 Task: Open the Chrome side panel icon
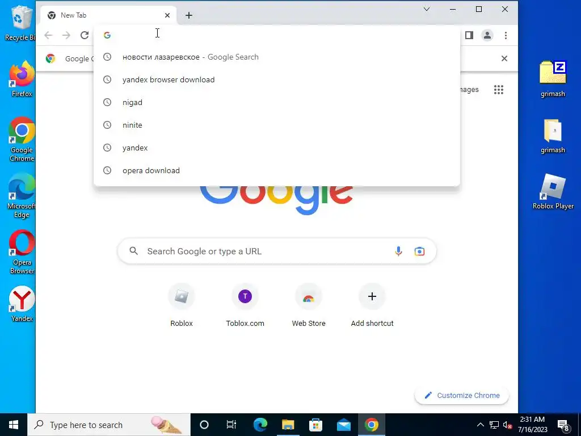click(x=469, y=35)
